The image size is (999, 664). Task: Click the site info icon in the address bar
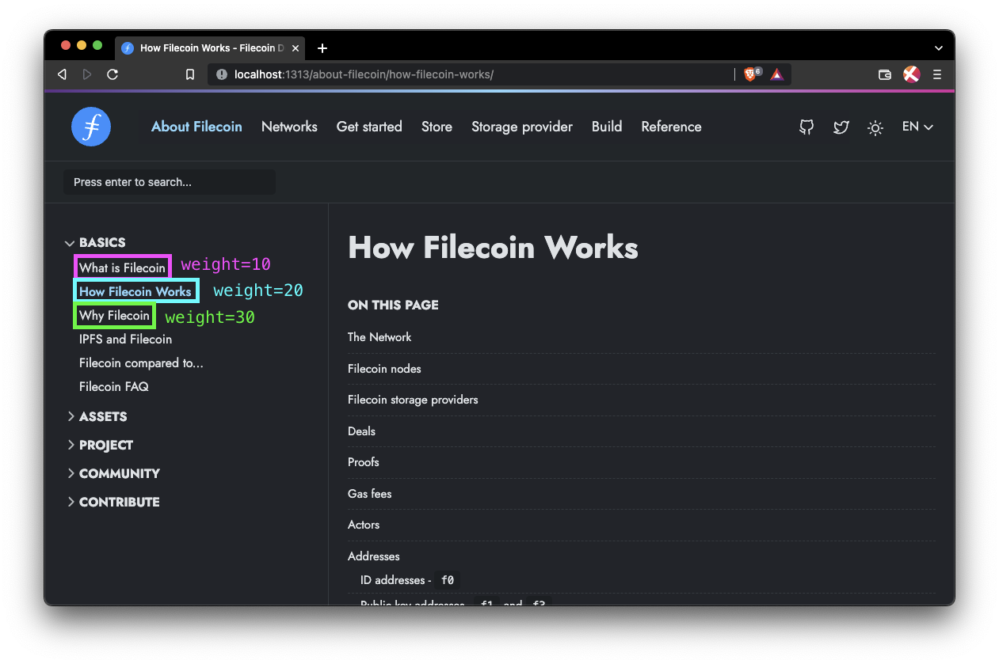pos(222,74)
